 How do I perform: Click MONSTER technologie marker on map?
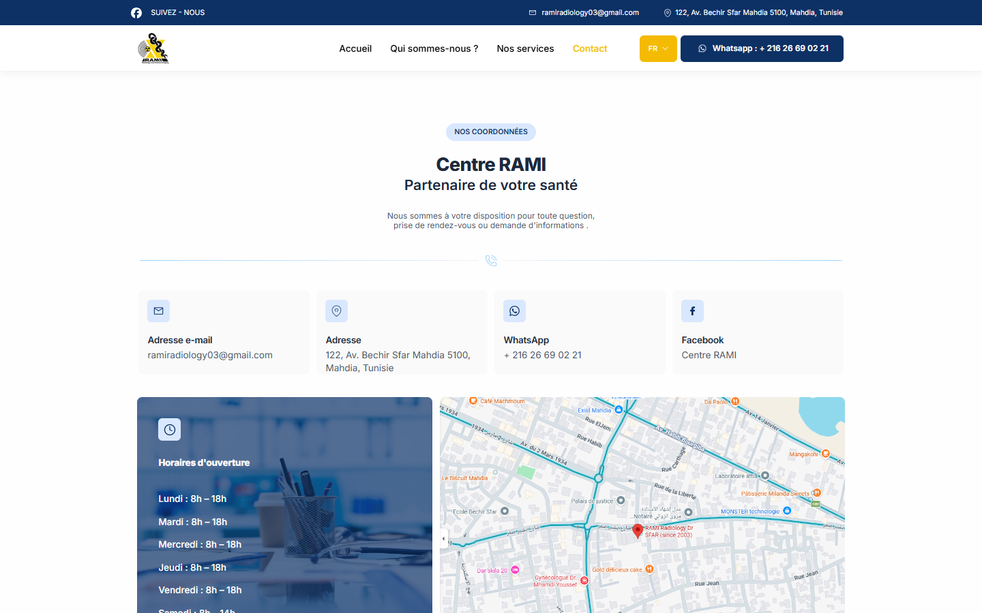point(787,511)
